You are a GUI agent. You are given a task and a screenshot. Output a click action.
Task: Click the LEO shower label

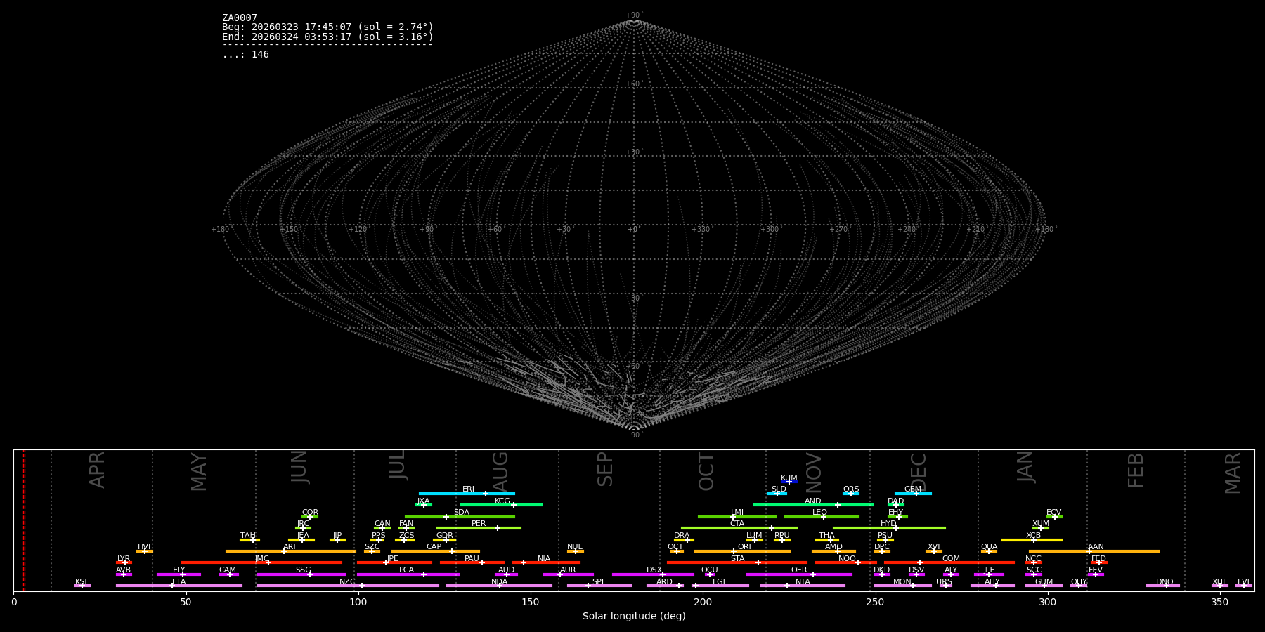[820, 513]
